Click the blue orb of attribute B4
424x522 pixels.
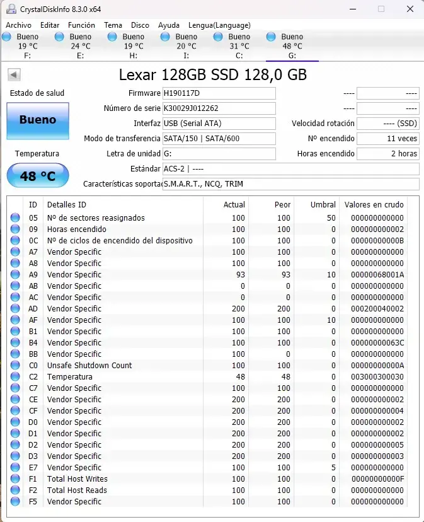click(x=15, y=342)
